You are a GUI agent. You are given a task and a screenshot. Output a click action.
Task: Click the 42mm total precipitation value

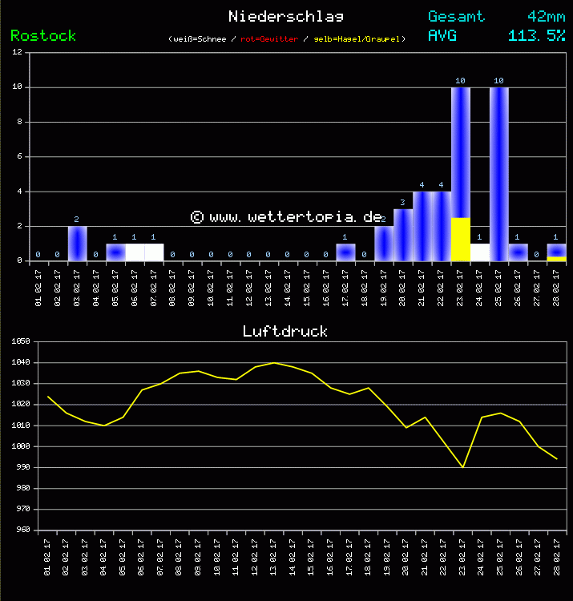tap(546, 17)
